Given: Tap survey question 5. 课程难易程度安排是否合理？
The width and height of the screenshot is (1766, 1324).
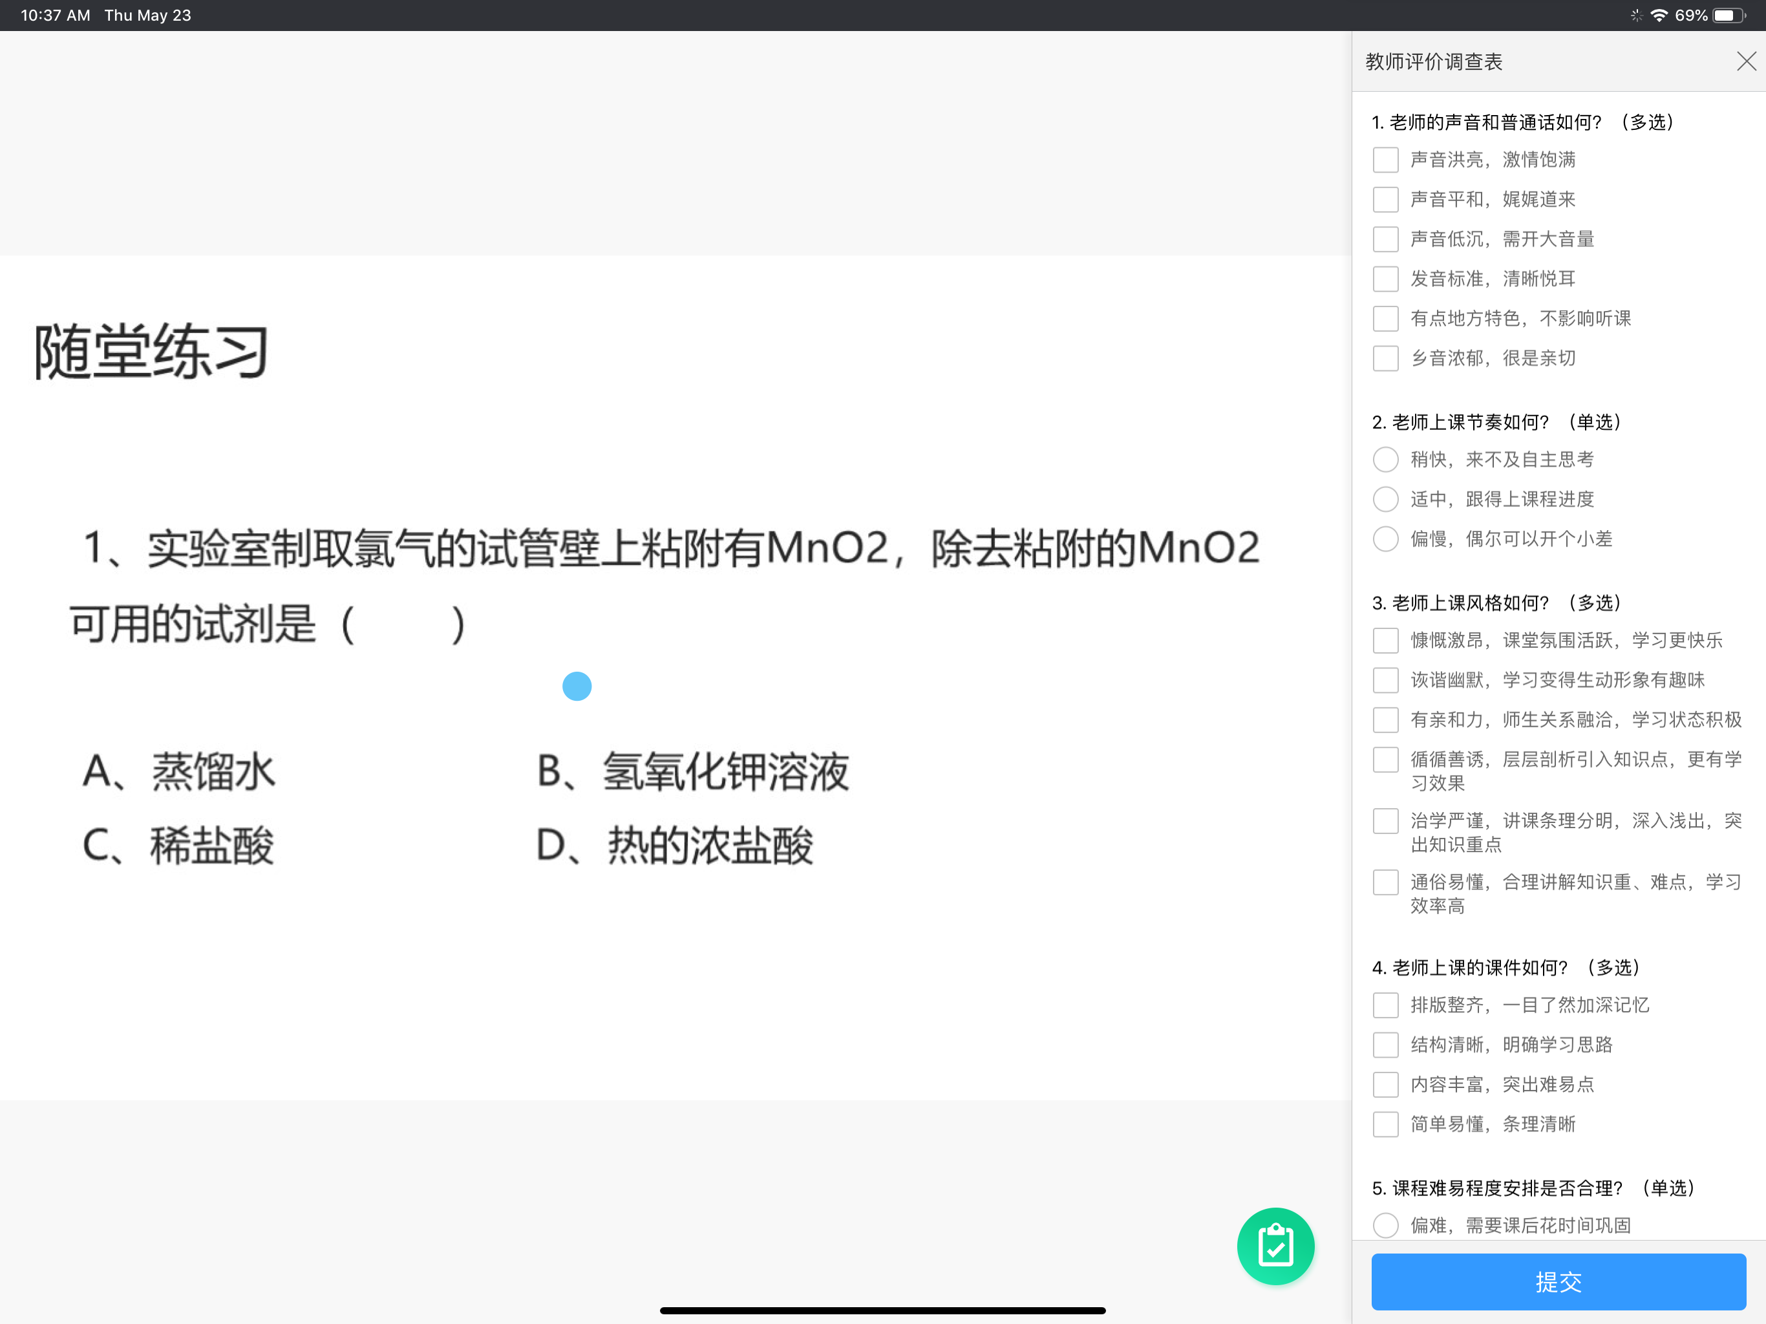Looking at the screenshot, I should (x=1533, y=1188).
